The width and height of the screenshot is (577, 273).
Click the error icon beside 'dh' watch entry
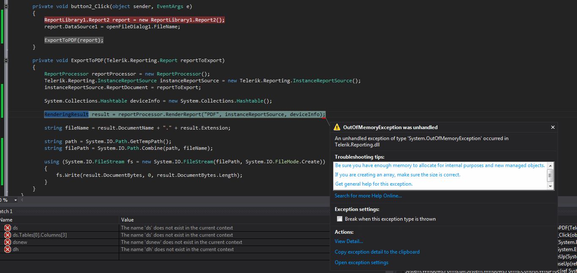7,249
